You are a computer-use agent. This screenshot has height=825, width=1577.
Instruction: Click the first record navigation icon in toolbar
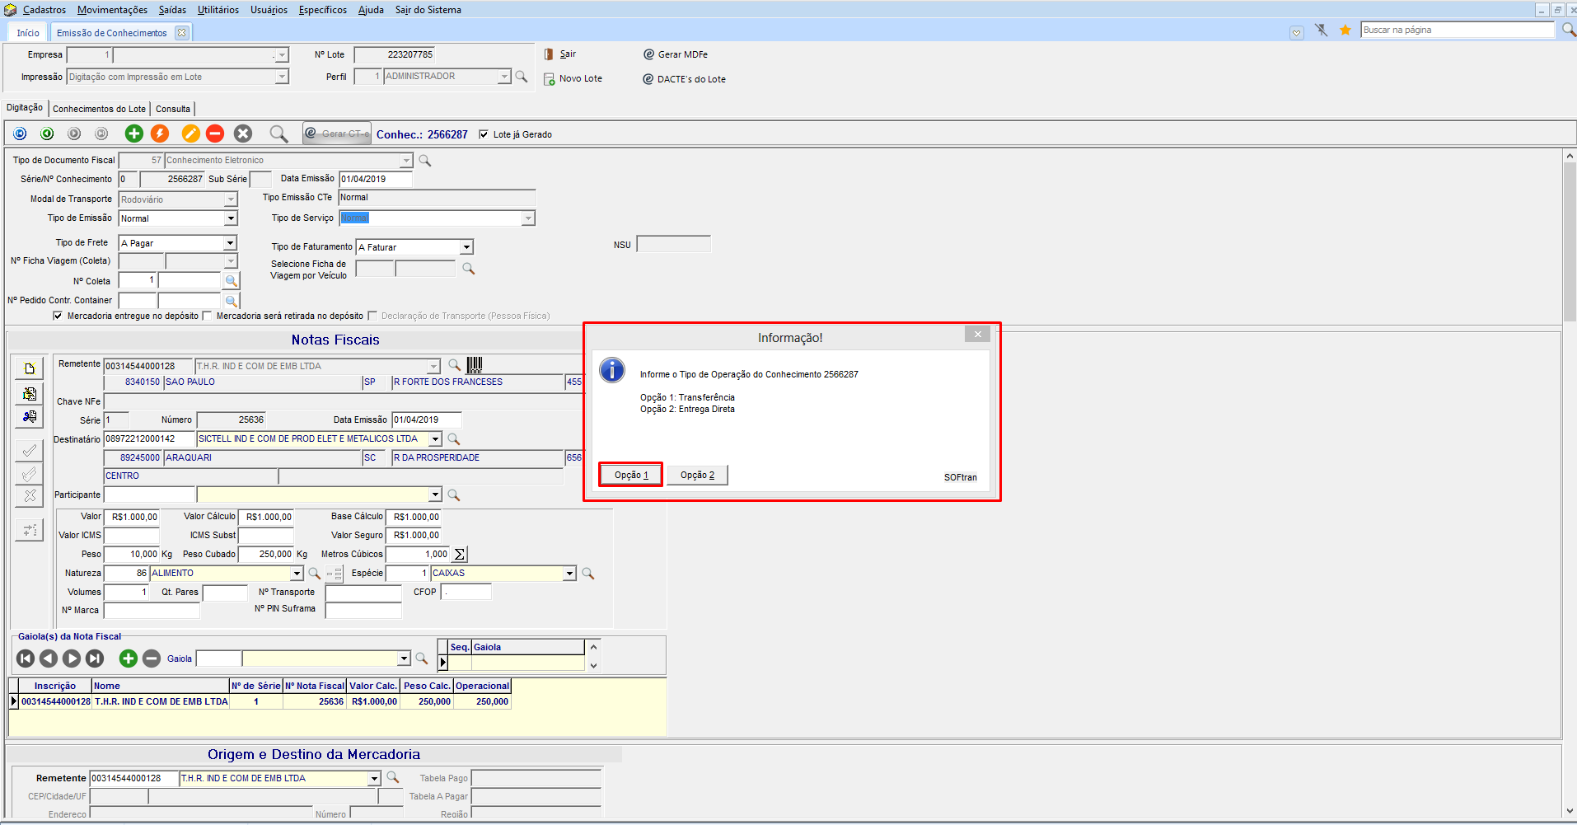pos(21,134)
